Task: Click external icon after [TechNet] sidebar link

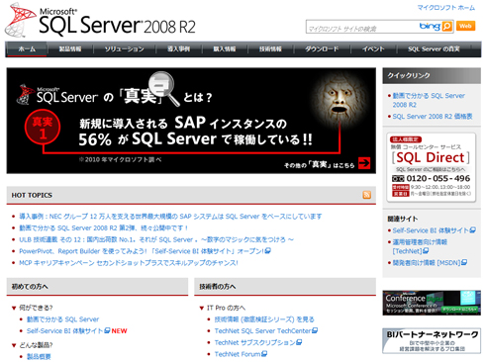Action: point(426,251)
